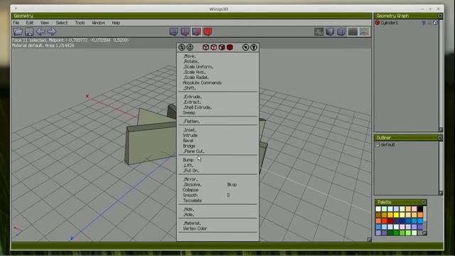Screen dimensions: 455x256
Task: Choose Plane Cut from the context menu
Action: [x=193, y=151]
